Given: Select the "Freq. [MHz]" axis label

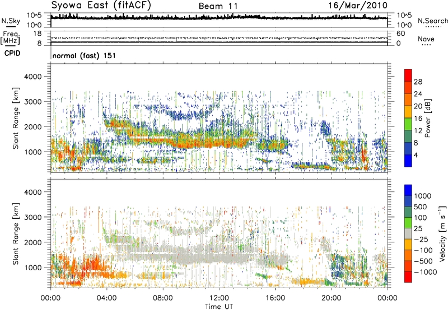Looking at the screenshot, I should [x=10, y=37].
